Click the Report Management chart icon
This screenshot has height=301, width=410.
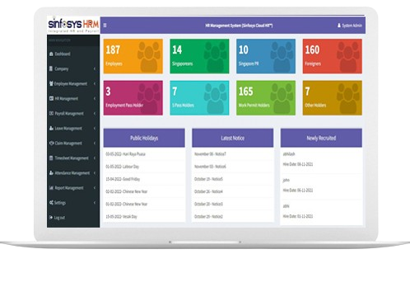pyautogui.click(x=51, y=188)
